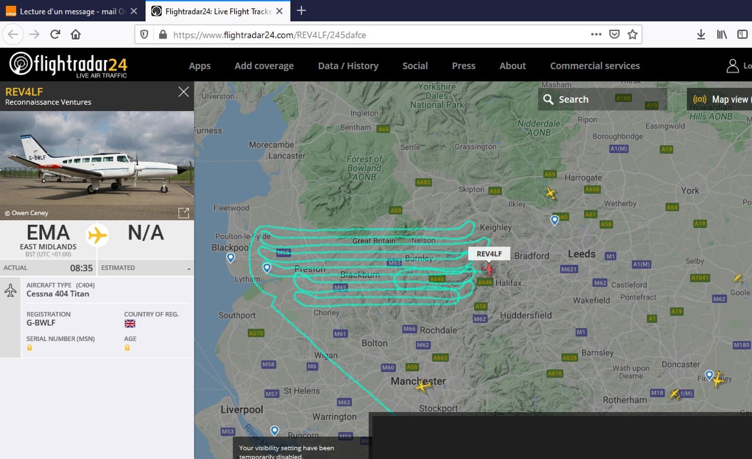The image size is (752, 459).
Task: Select yellow aircraft near Goole
Action: coord(738,278)
